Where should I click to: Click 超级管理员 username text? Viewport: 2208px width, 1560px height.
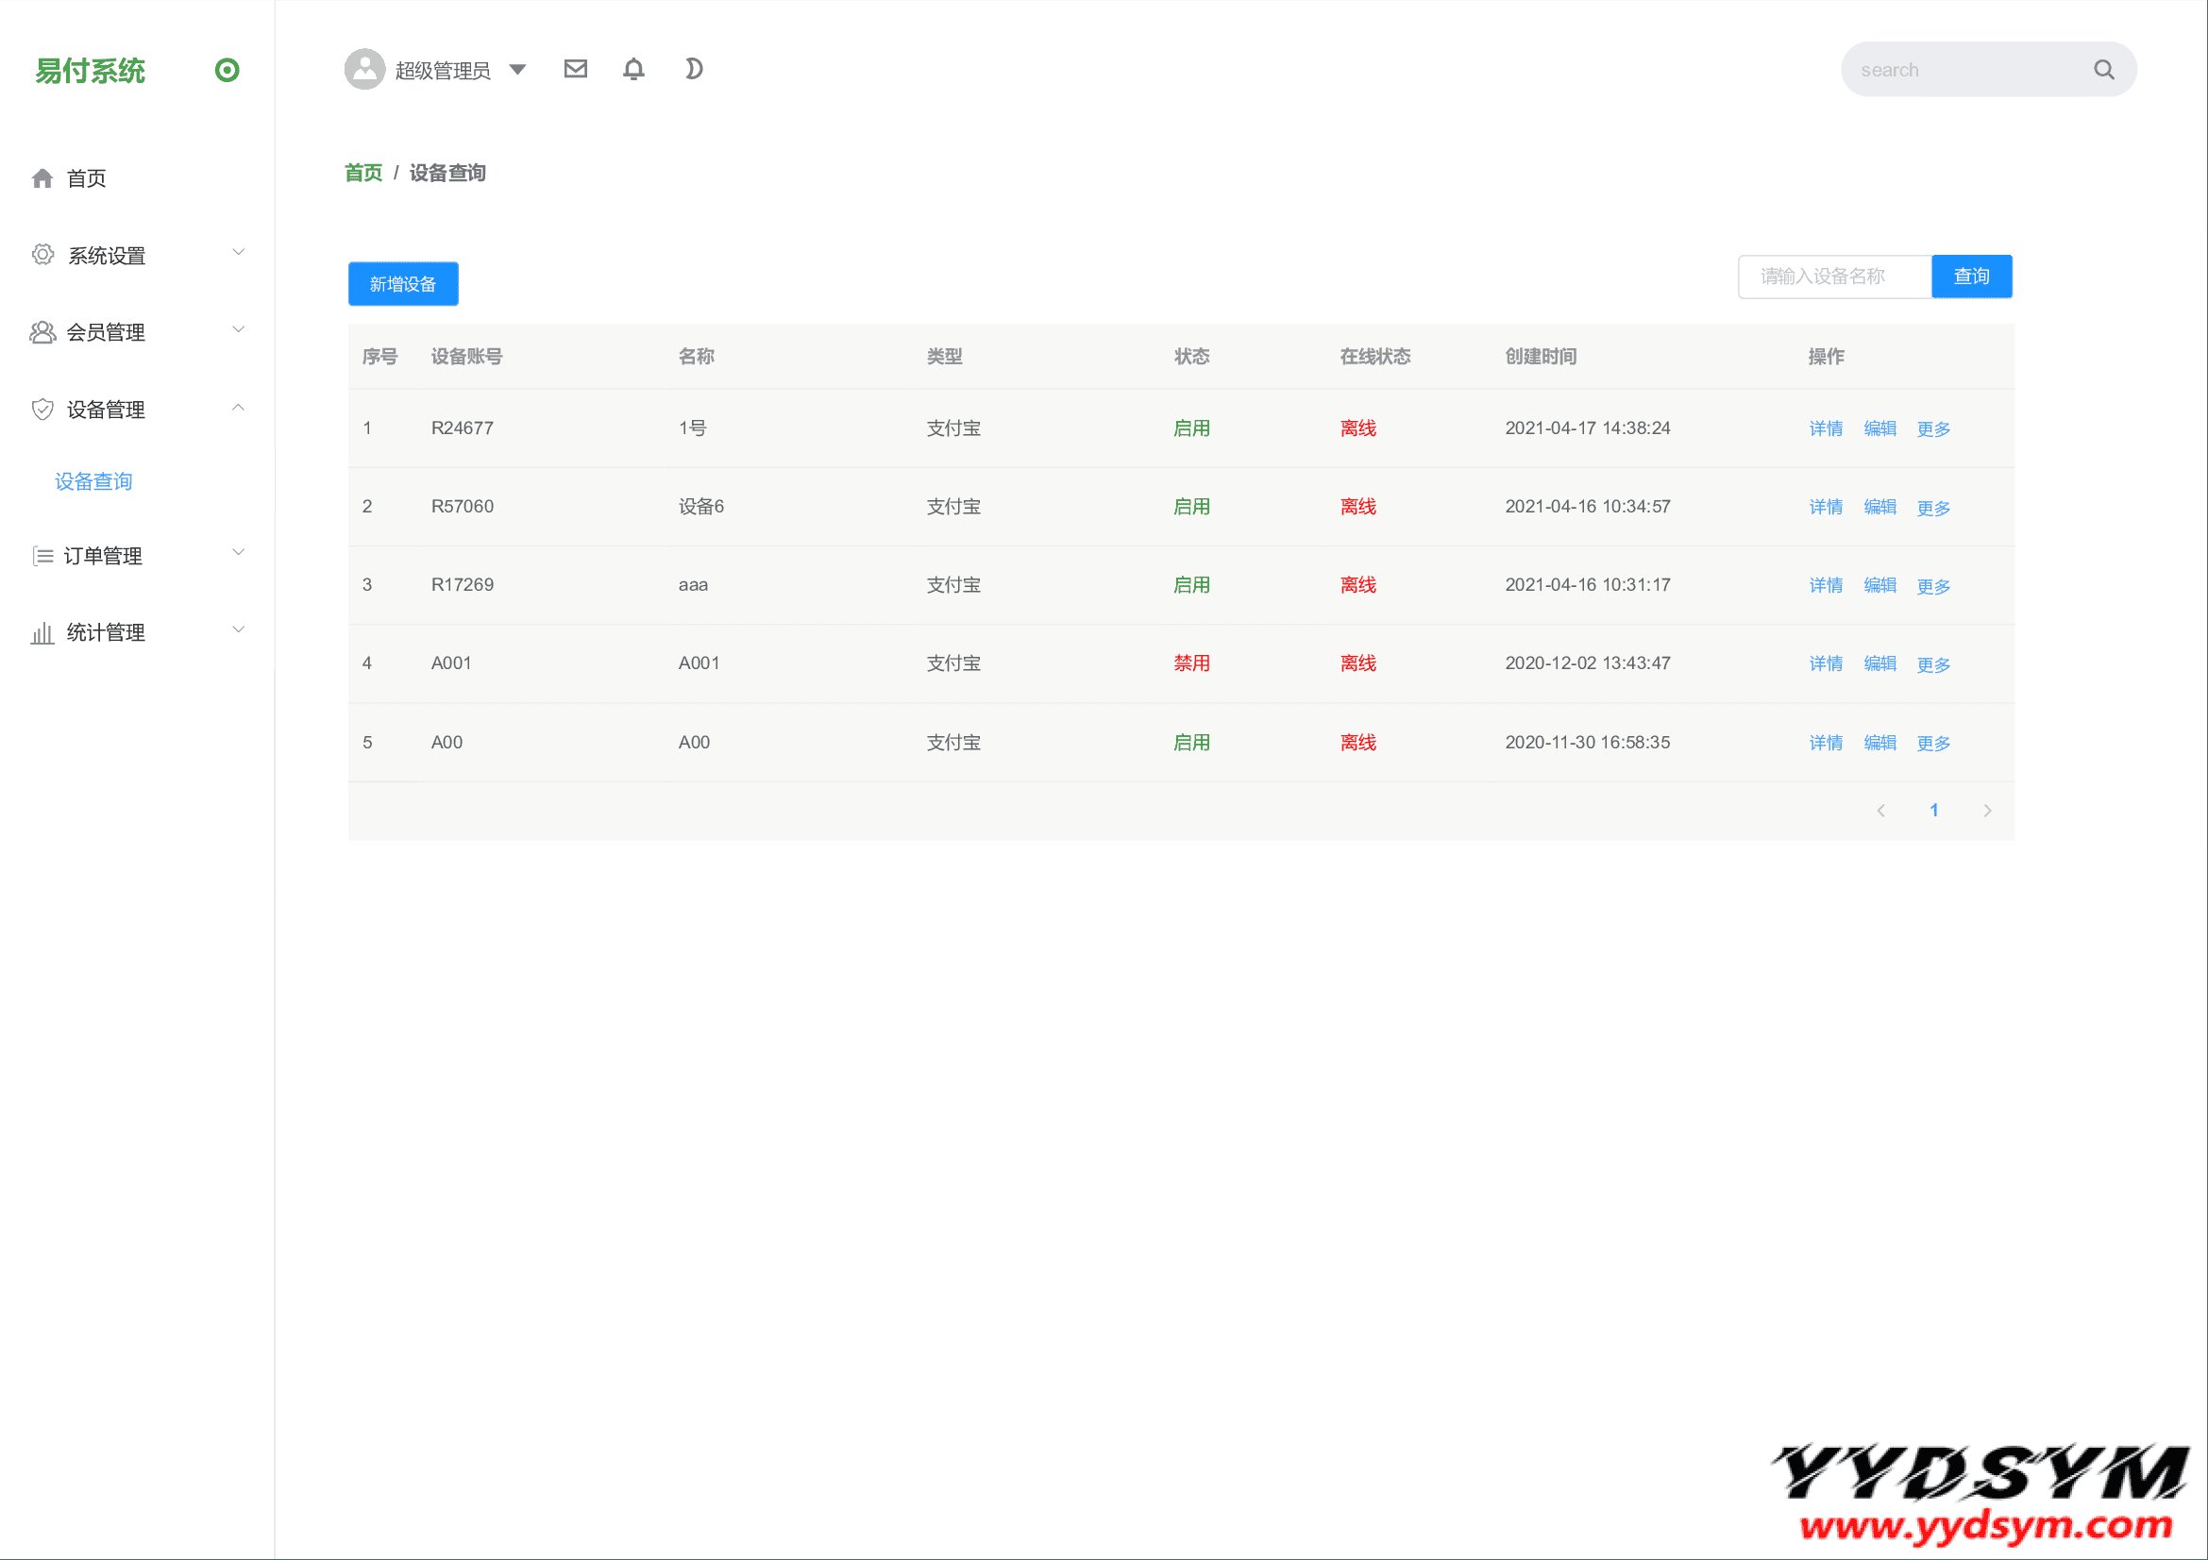pyautogui.click(x=444, y=70)
